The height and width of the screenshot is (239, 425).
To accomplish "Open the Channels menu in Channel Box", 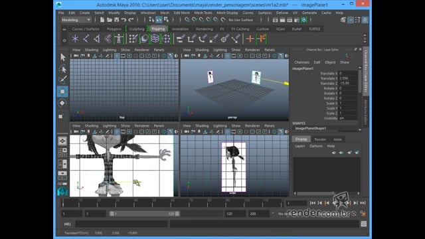I will pyautogui.click(x=301, y=62).
